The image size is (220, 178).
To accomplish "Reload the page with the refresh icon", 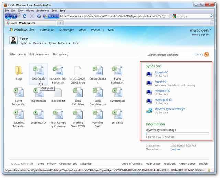I will tap(25, 16).
